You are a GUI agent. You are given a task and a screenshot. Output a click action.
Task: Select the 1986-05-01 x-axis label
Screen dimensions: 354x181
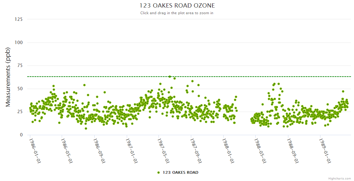67,151
